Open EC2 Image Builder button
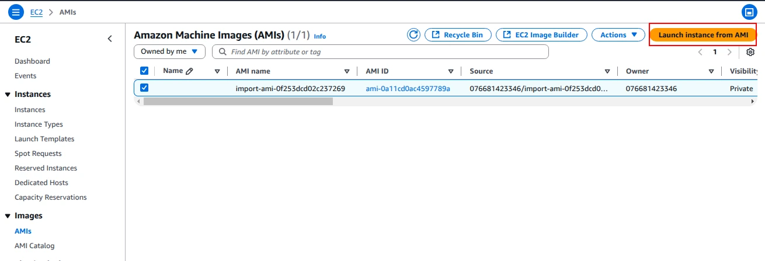 [541, 35]
